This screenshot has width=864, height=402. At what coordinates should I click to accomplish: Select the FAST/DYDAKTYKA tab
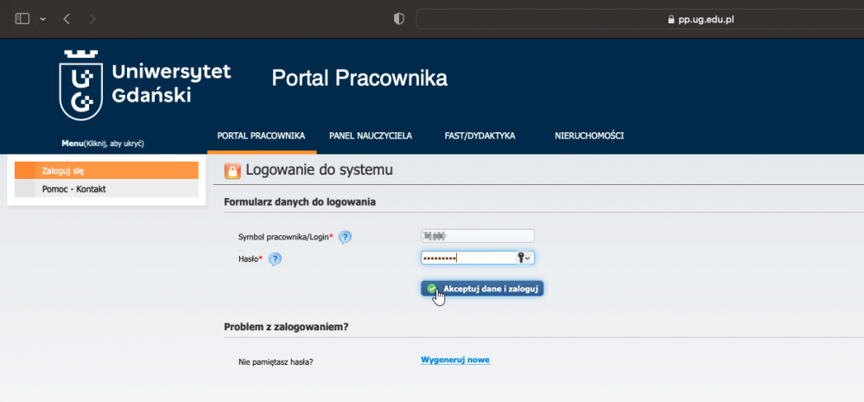click(x=480, y=136)
